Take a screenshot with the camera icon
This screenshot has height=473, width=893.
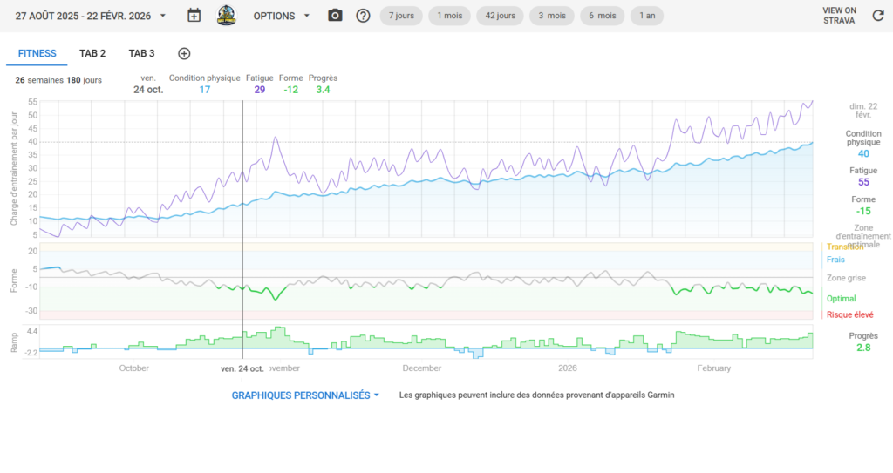(335, 16)
